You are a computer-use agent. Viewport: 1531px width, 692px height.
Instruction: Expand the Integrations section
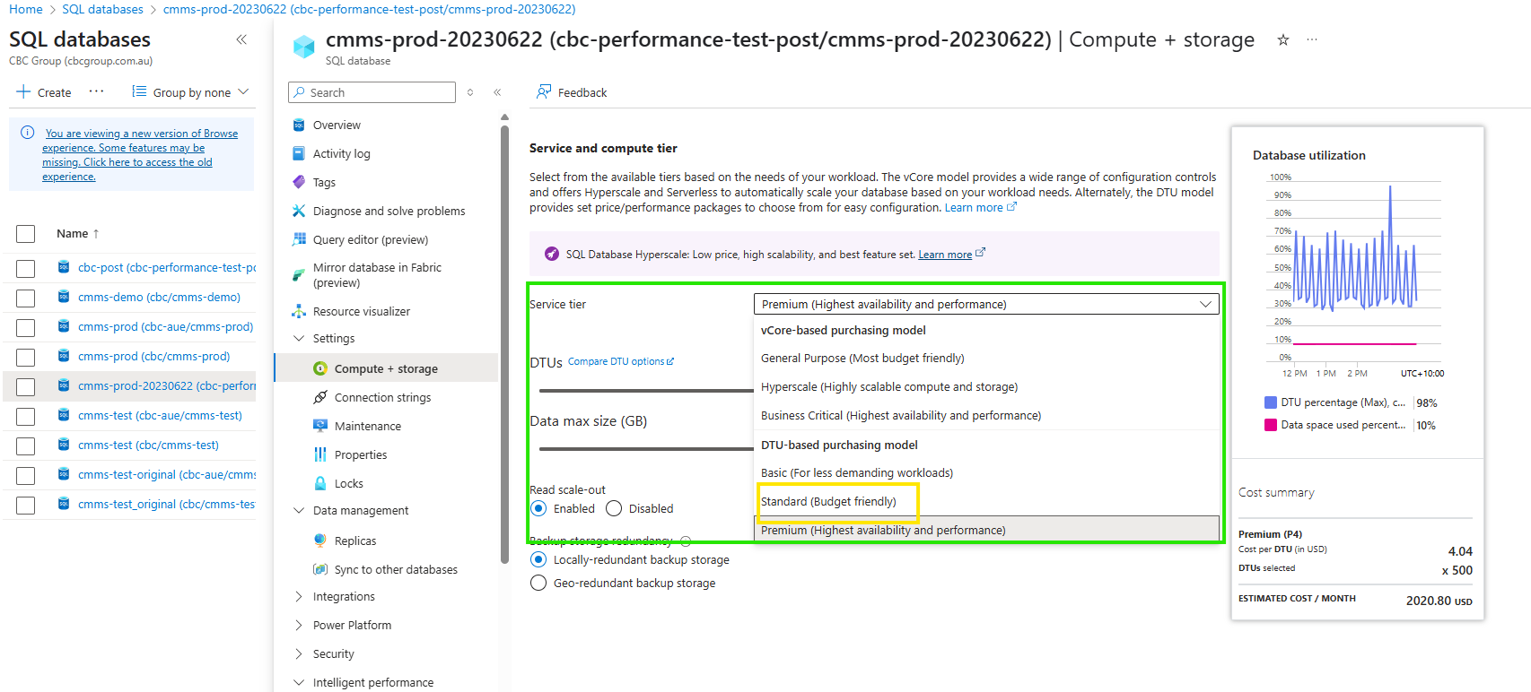coord(299,596)
